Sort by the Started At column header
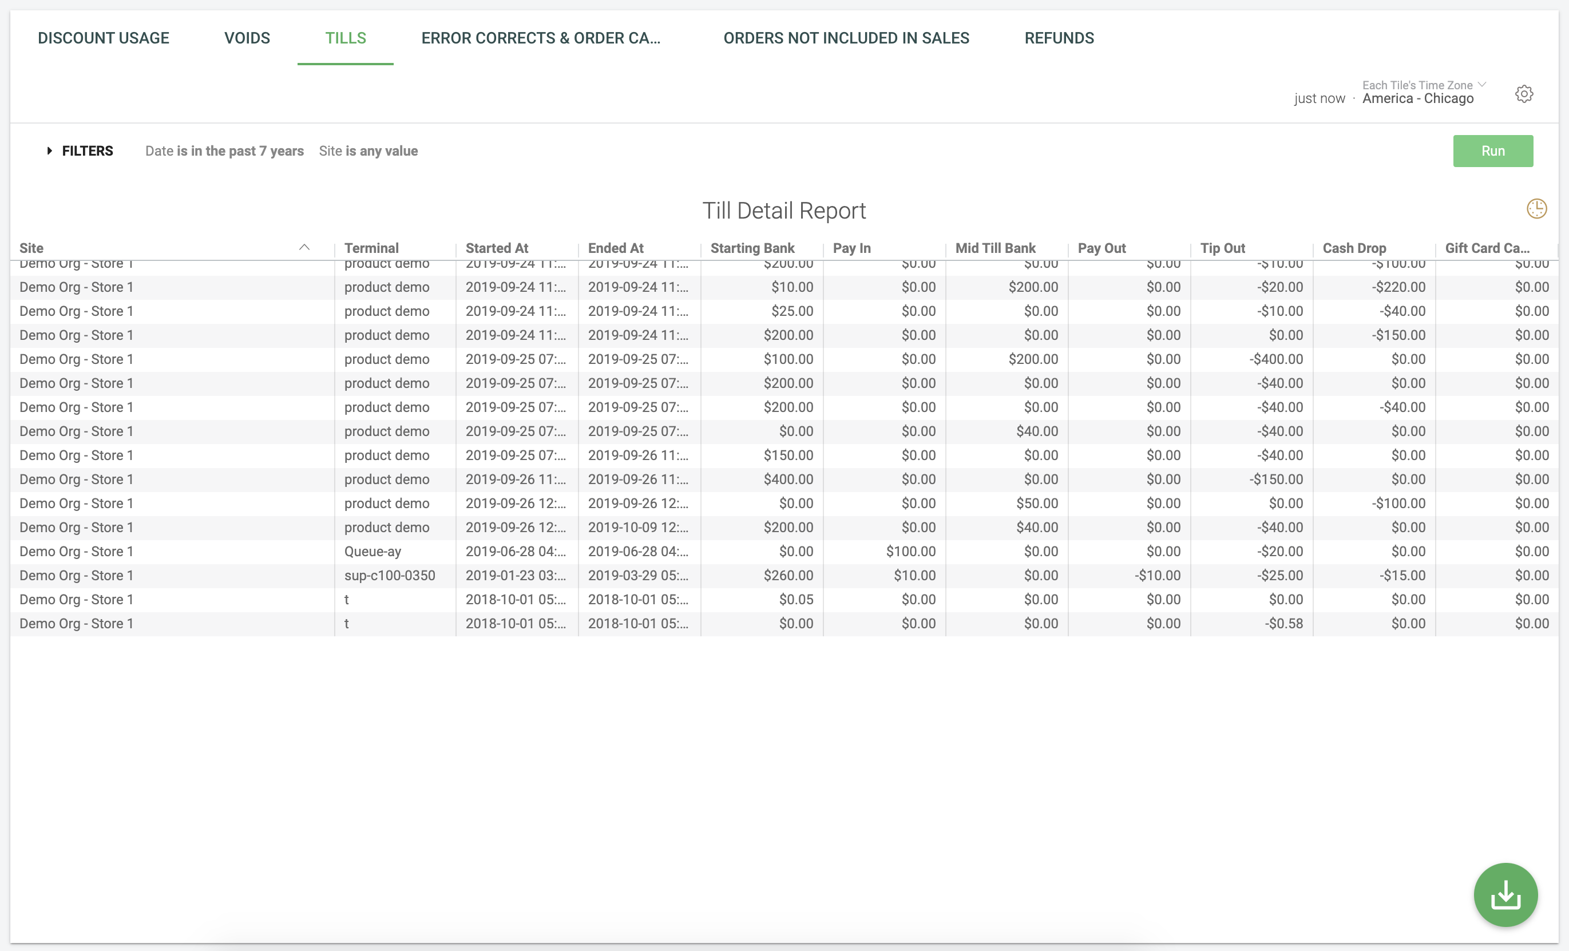1569x951 pixels. tap(497, 248)
